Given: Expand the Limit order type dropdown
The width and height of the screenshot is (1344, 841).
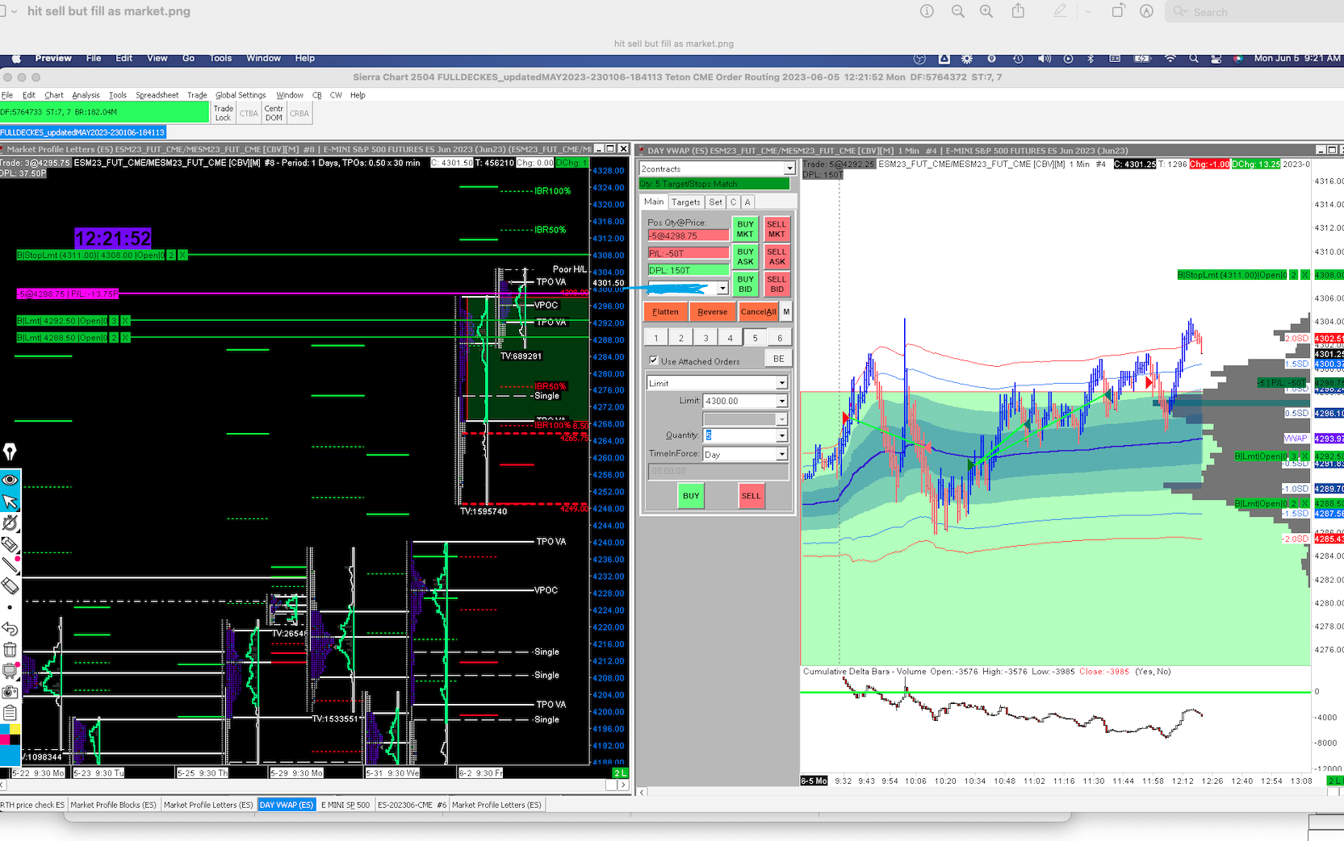Looking at the screenshot, I should pyautogui.click(x=781, y=383).
